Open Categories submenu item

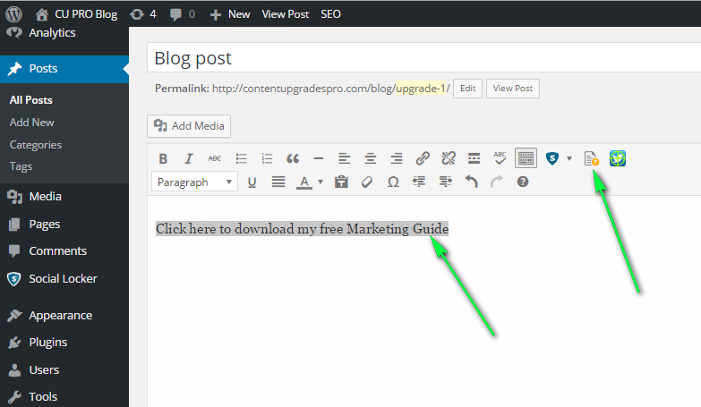36,145
